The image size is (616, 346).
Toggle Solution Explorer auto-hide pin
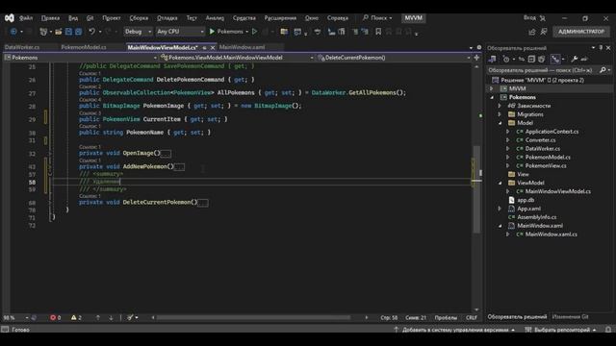601,48
